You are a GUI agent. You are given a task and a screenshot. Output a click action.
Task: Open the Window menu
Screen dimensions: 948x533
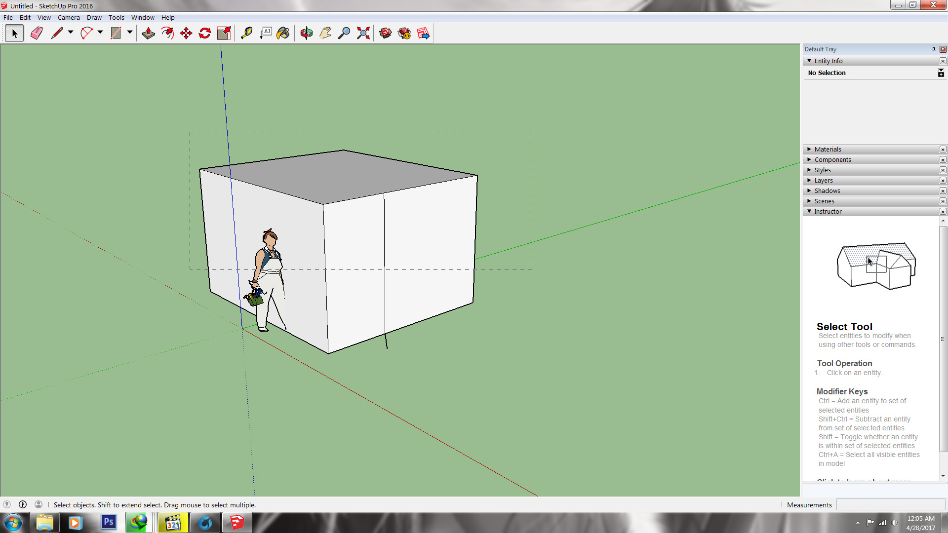143,17
